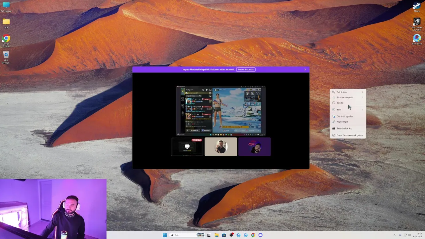Click the microphone tray icon
The height and width of the screenshot is (239, 425).
(x=400, y=235)
